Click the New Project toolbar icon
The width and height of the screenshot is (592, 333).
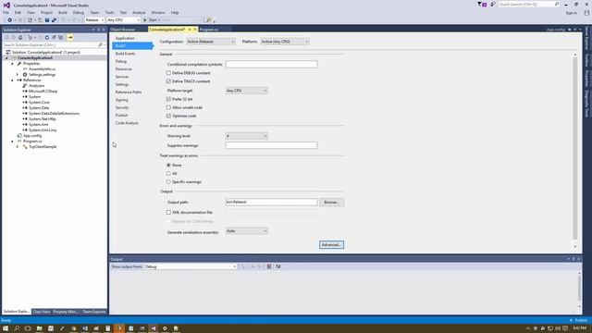point(30,20)
